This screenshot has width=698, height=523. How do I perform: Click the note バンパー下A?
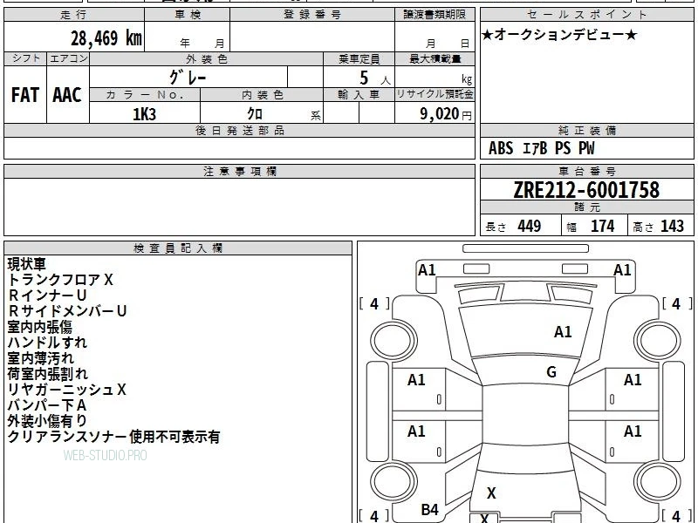point(47,405)
